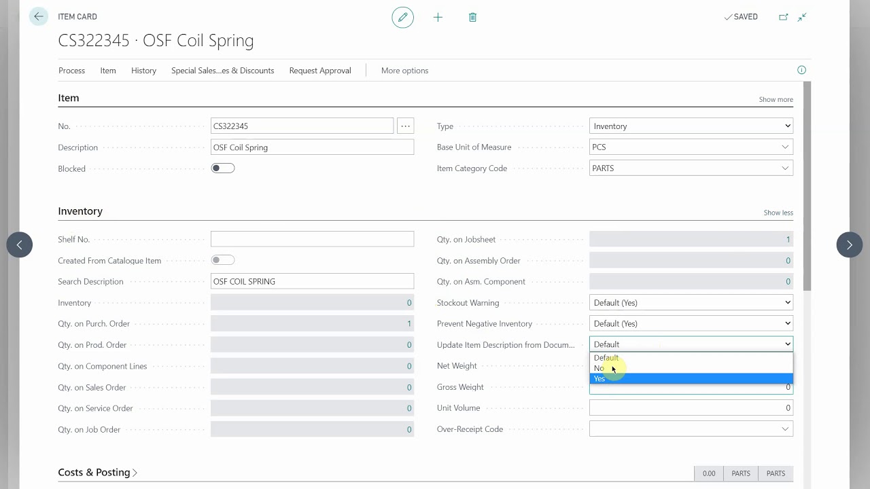Go to previous record arrow

20,244
